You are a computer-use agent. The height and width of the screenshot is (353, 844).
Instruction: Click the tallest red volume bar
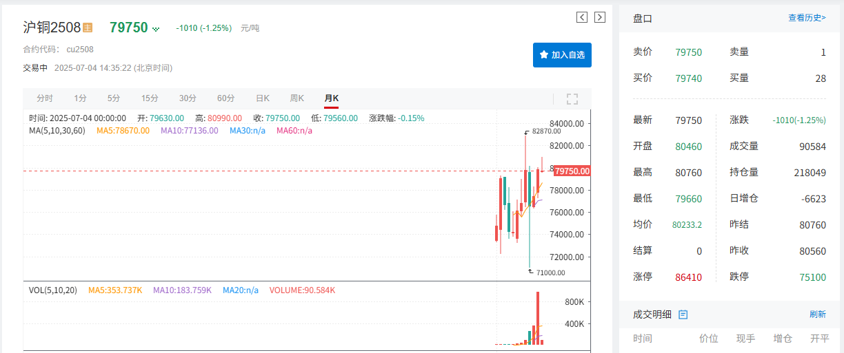coord(538,318)
